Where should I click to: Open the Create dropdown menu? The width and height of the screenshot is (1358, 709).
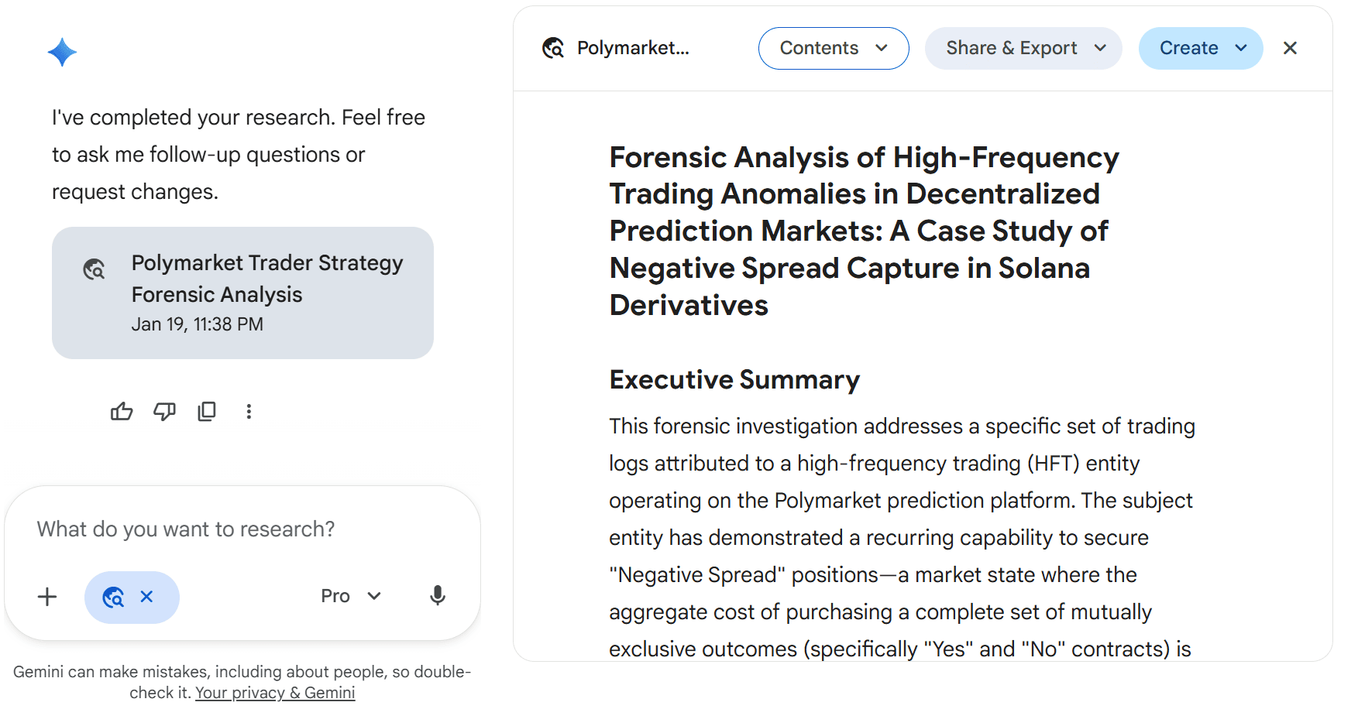click(1200, 48)
